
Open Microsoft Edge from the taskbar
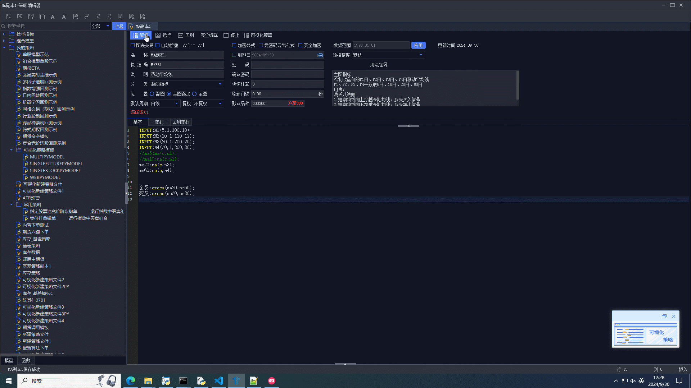pos(130,381)
